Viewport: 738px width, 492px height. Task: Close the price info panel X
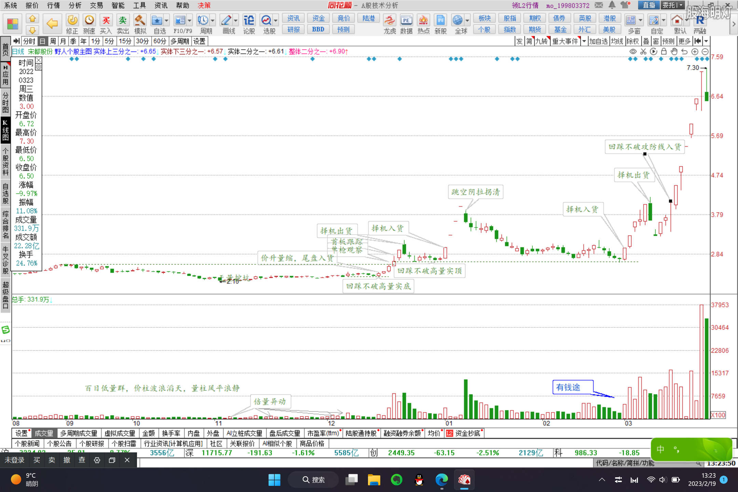39,60
